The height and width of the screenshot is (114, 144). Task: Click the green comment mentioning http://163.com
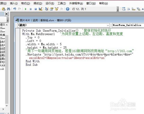click(x=80, y=51)
